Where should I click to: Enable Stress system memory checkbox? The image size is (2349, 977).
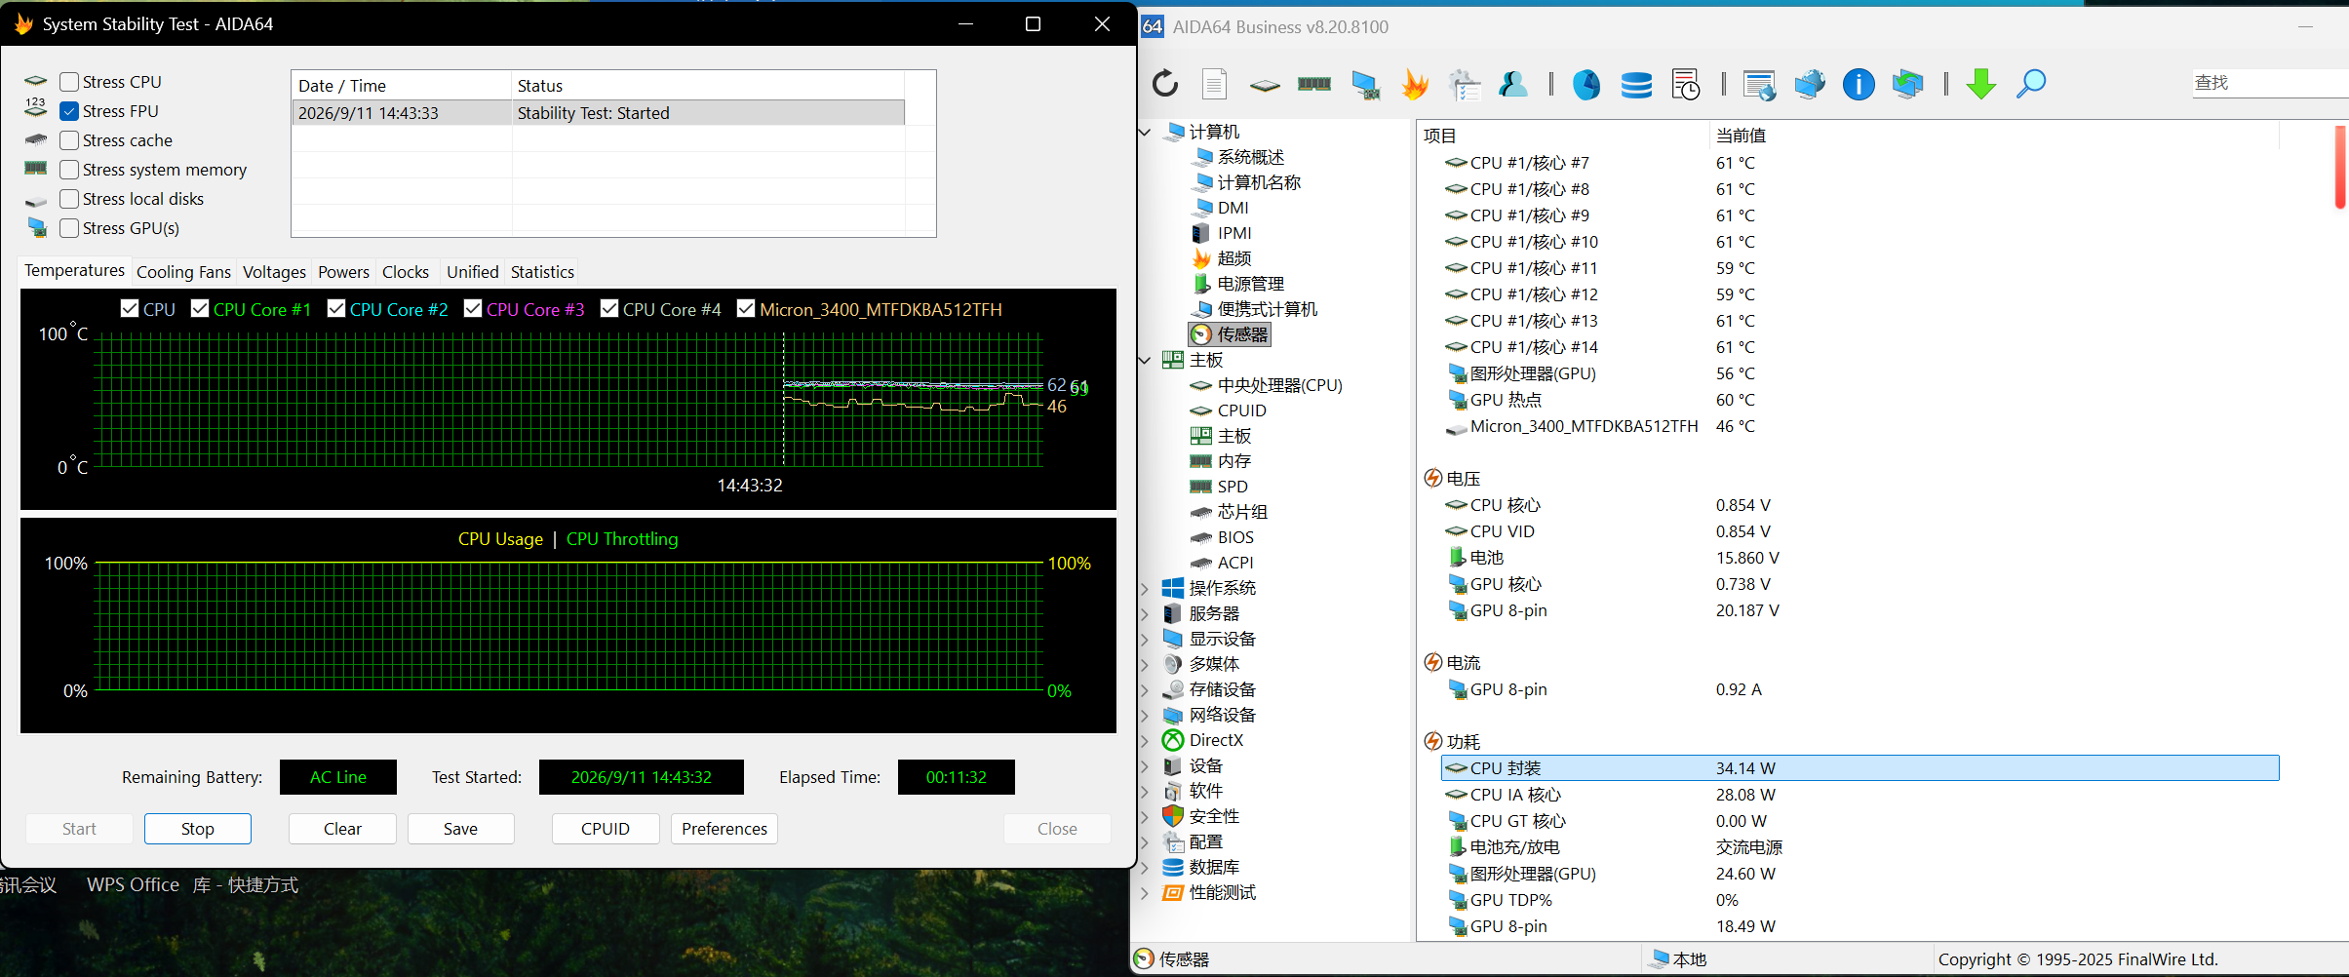[69, 170]
